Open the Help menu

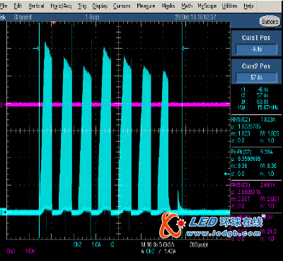248,6
